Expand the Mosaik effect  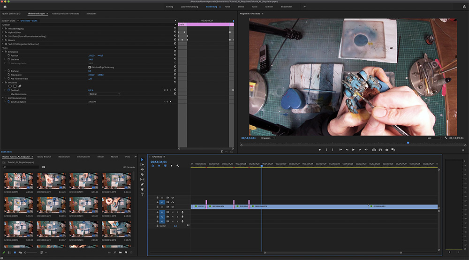[2, 40]
